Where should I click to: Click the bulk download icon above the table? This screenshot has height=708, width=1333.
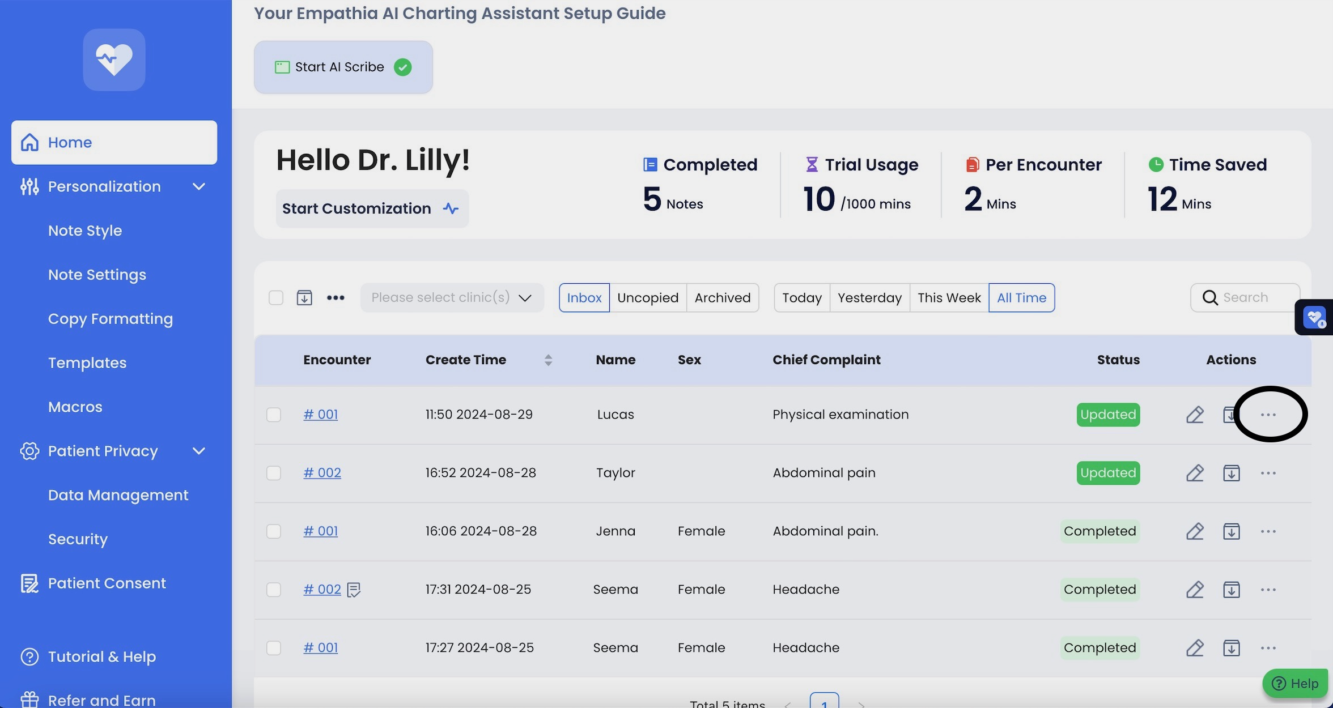point(304,297)
